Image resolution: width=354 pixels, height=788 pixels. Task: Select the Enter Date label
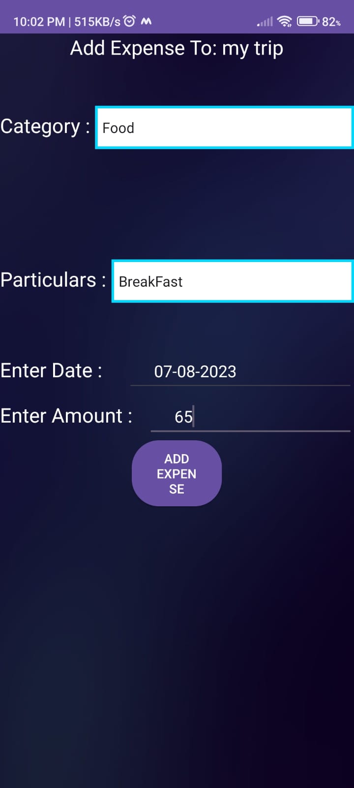click(51, 370)
